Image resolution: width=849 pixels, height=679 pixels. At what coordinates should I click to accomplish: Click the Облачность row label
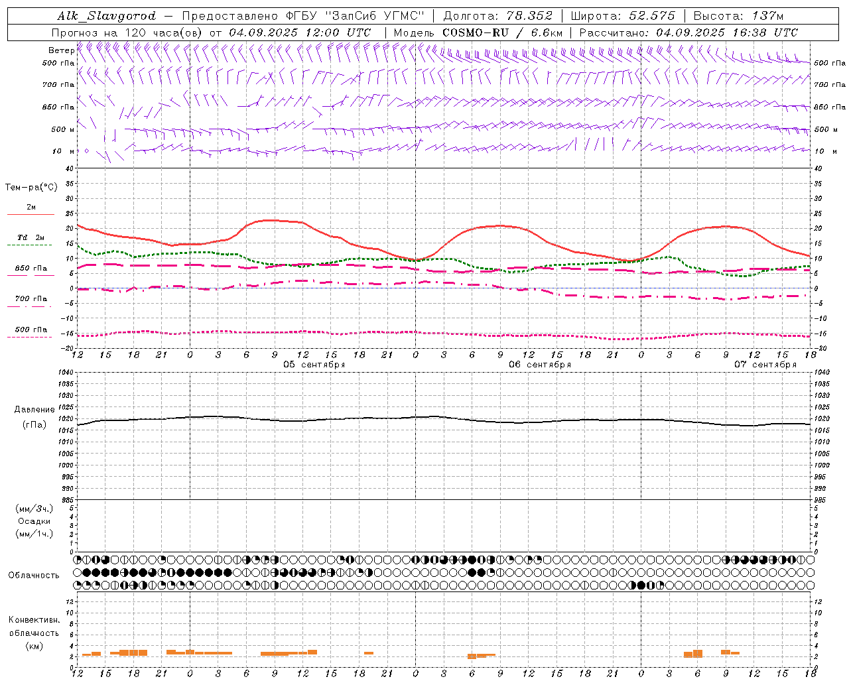pyautogui.click(x=34, y=576)
